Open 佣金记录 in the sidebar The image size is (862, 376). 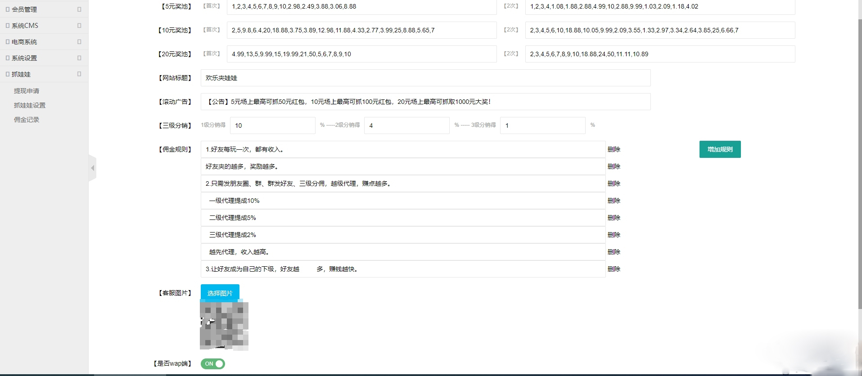point(27,120)
